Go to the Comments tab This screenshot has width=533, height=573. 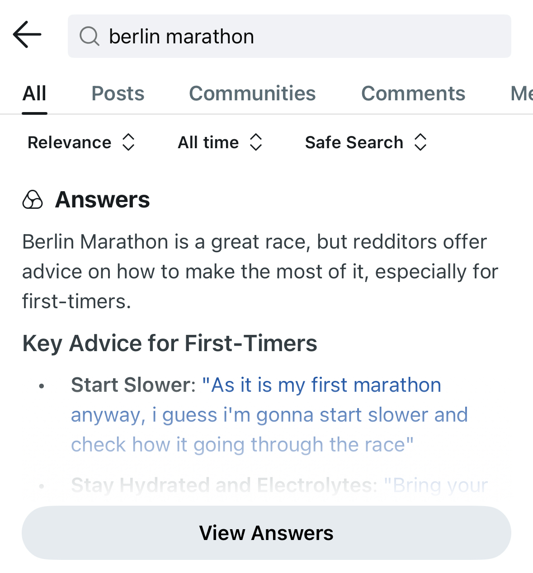coord(413,94)
